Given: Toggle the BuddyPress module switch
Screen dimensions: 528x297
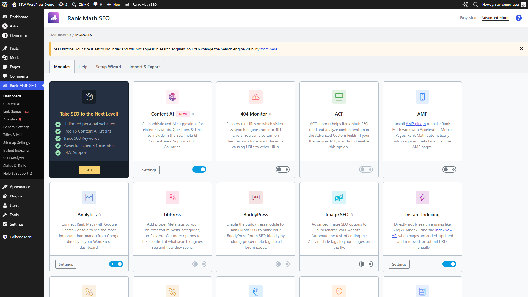Looking at the screenshot, I should [283, 264].
